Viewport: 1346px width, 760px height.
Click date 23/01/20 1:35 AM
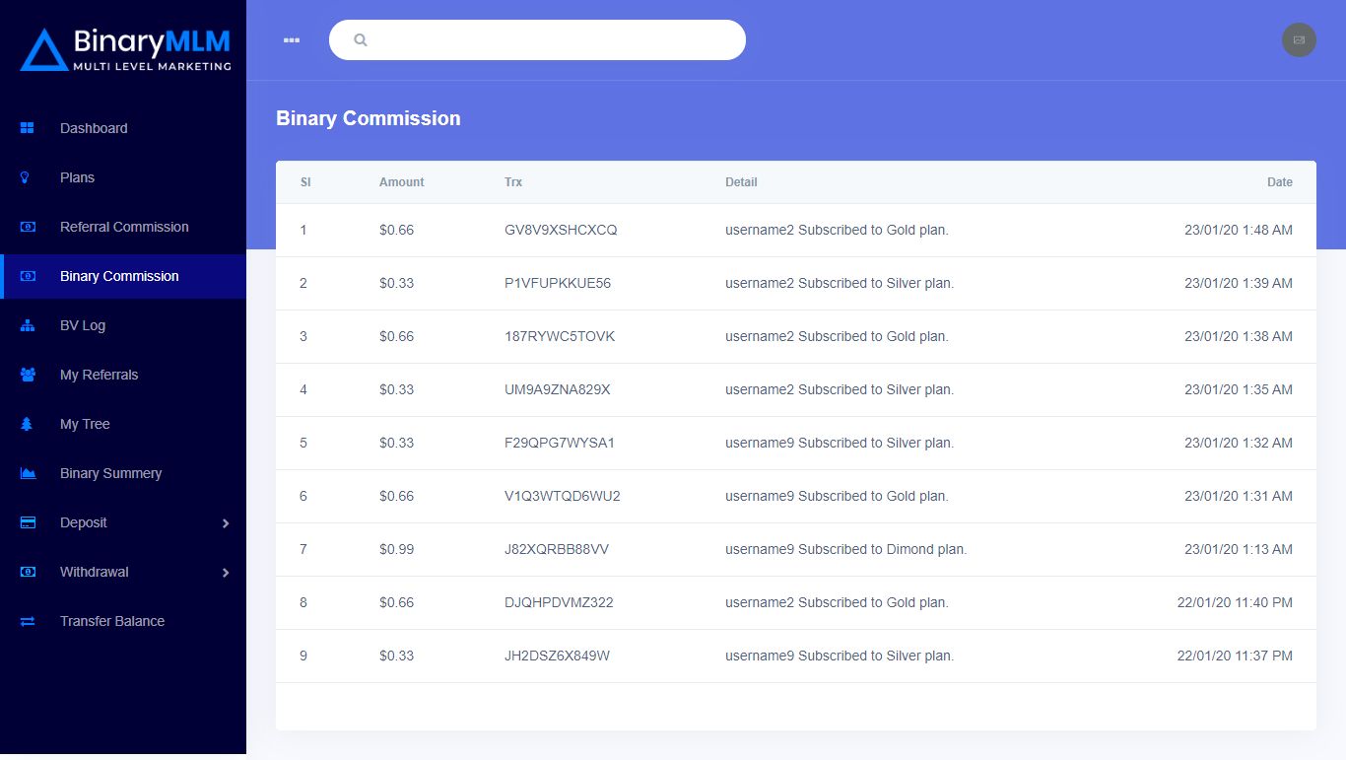[1239, 389]
